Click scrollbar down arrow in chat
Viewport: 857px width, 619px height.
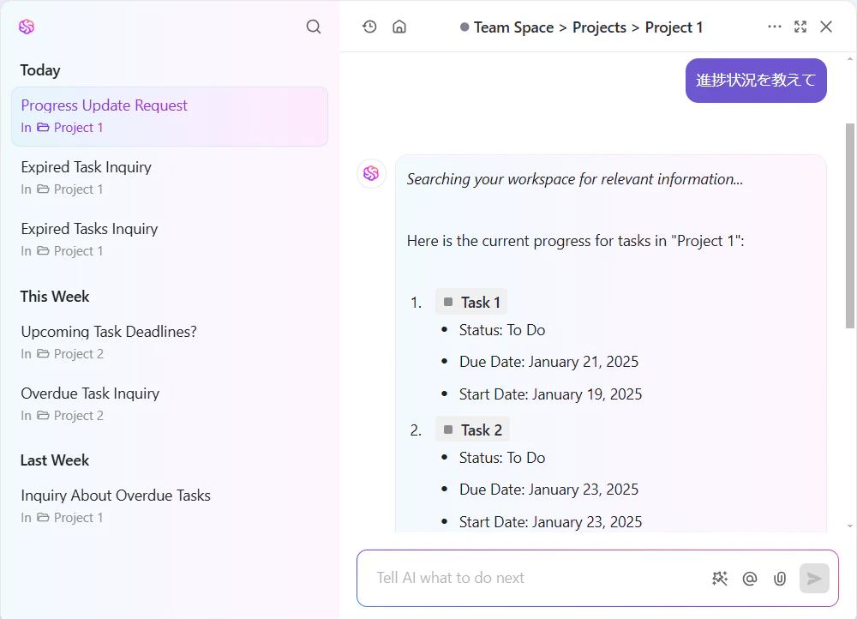tap(849, 526)
